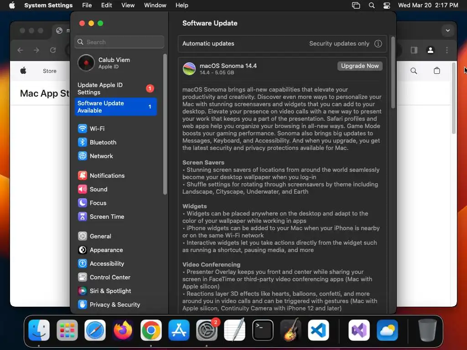Open Trash from the Dock
The width and height of the screenshot is (467, 350).
click(x=427, y=330)
